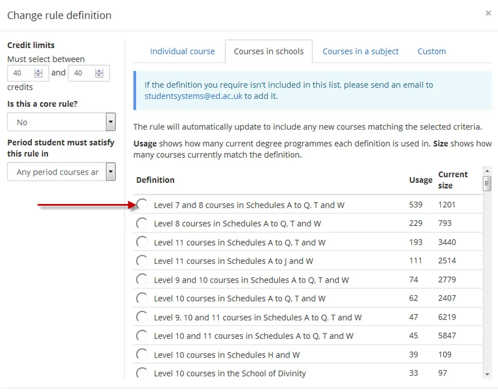Open the Courses in a subject tab
Image resolution: width=498 pixels, height=392 pixels.
point(360,52)
